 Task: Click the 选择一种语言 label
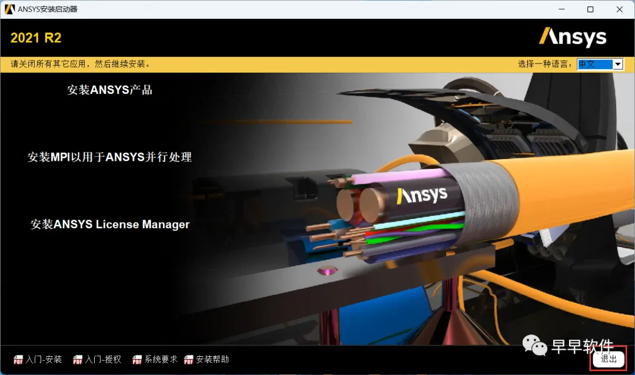point(544,64)
